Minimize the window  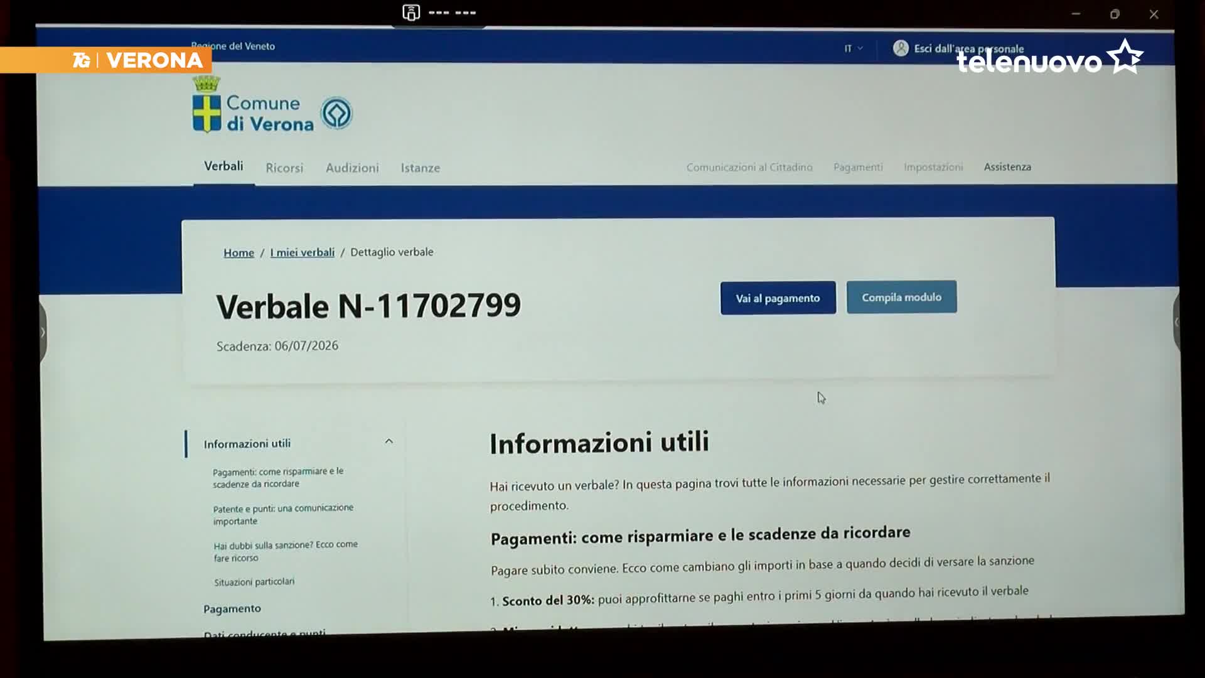(1076, 14)
